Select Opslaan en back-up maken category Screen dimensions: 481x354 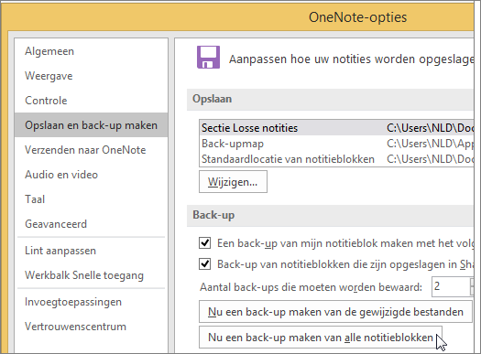point(91,125)
